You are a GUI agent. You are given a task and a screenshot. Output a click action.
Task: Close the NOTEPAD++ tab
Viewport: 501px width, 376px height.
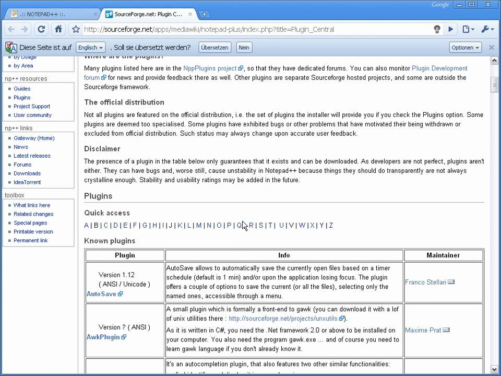(95, 15)
